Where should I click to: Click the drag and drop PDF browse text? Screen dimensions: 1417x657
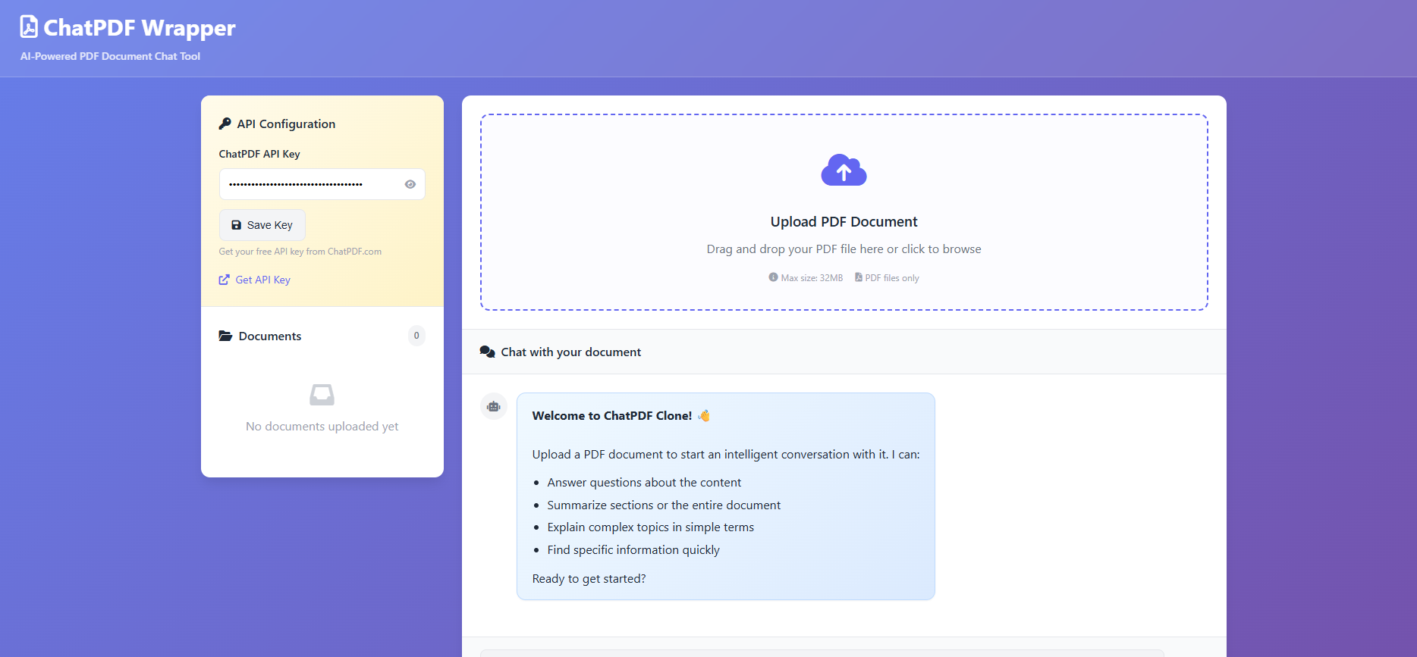(x=844, y=249)
